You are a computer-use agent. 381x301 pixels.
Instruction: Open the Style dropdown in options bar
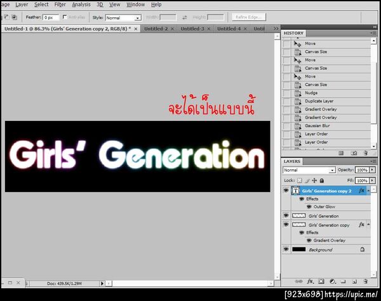138,18
